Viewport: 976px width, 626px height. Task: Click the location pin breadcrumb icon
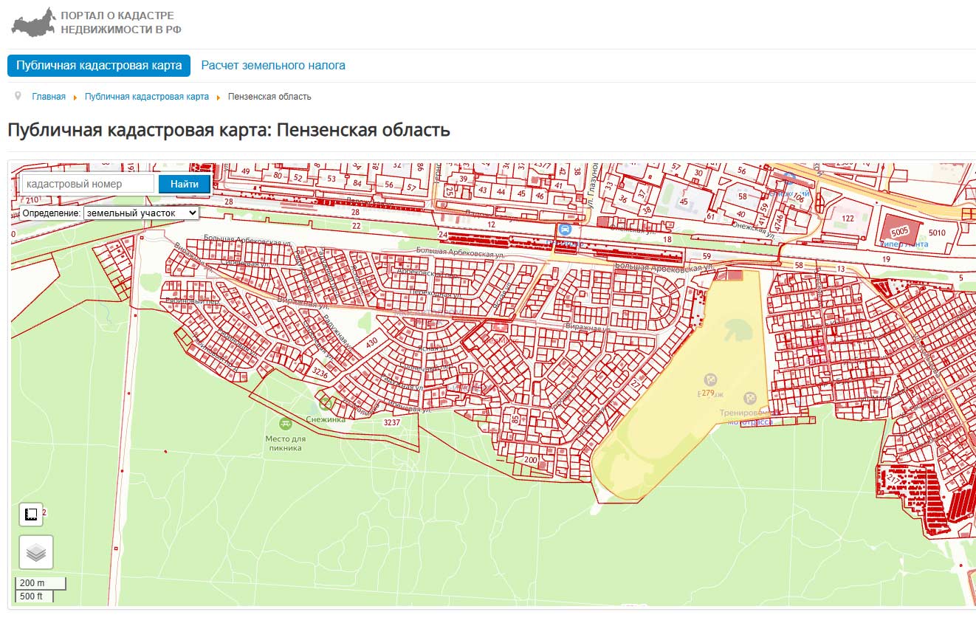pyautogui.click(x=18, y=96)
